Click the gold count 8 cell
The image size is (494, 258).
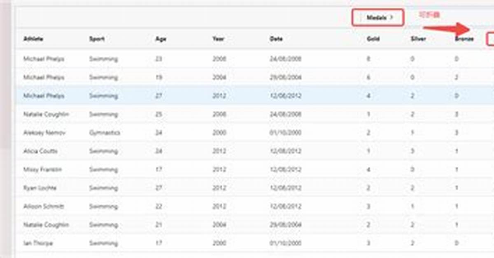368,59
